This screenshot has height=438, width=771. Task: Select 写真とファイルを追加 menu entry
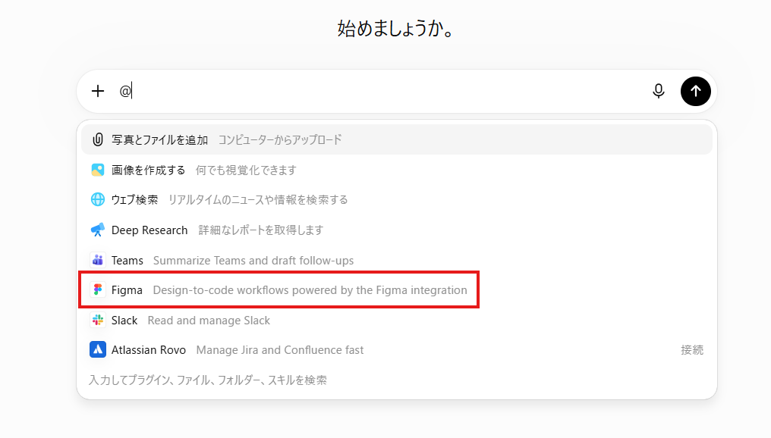397,139
